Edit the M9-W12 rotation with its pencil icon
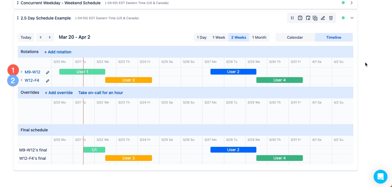 (48, 72)
